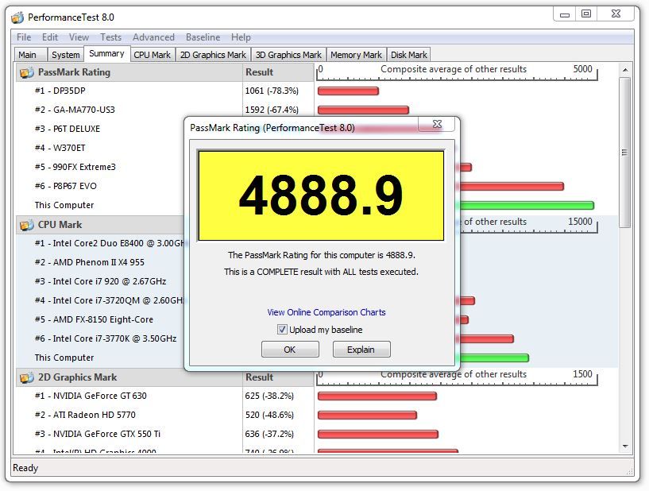649x491 pixels.
Task: Click the red bar for DP35DP
Action: pyautogui.click(x=348, y=91)
